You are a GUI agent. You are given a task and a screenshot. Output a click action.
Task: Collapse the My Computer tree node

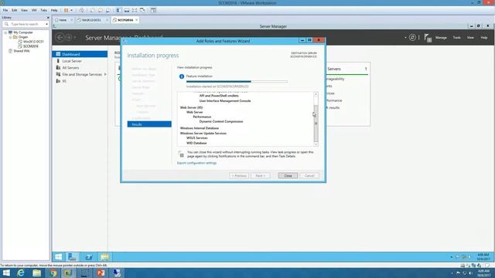[x=5, y=32]
